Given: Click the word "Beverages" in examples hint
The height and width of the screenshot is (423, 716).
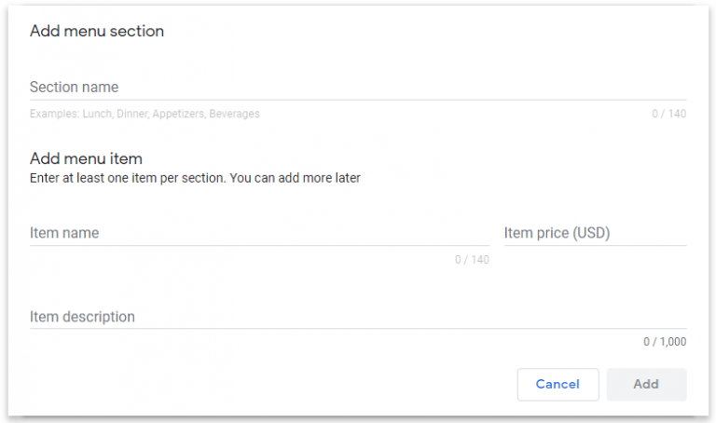Looking at the screenshot, I should (234, 115).
